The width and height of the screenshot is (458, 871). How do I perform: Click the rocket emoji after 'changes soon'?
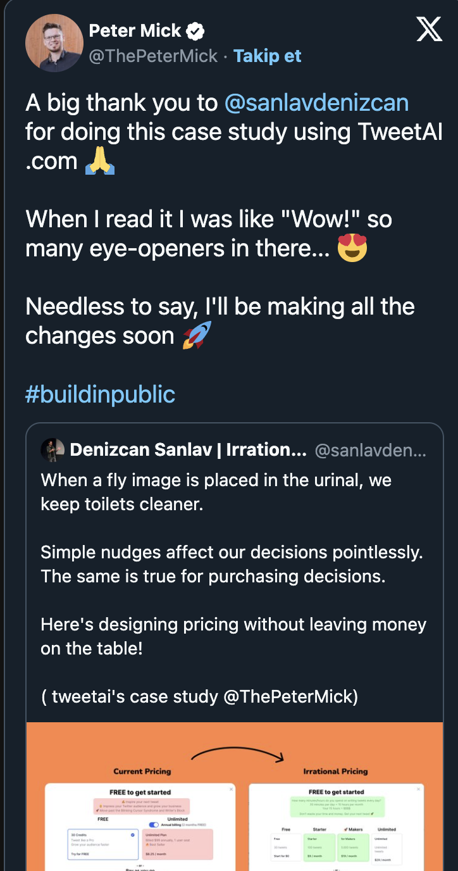coord(196,335)
